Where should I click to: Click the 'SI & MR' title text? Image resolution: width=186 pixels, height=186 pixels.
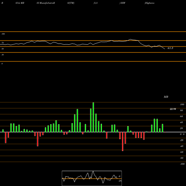pos(20,3)
